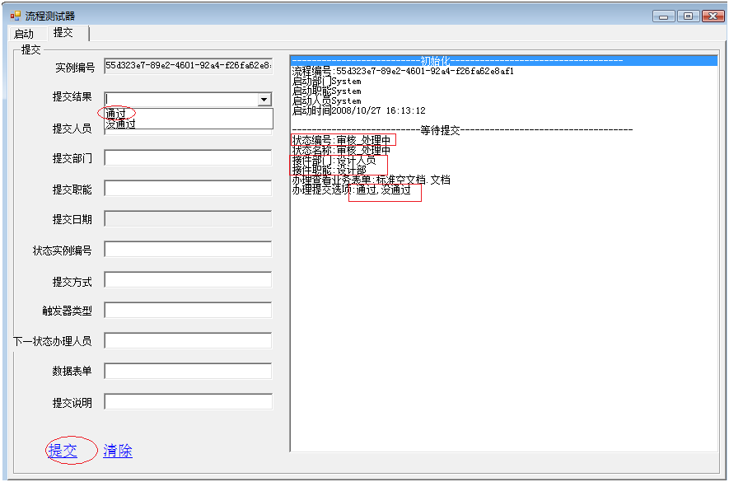Click the 提交 link at bottom
The height and width of the screenshot is (482, 729).
63,451
